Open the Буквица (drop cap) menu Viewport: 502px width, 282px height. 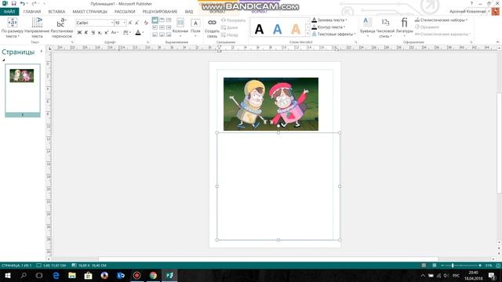367,27
